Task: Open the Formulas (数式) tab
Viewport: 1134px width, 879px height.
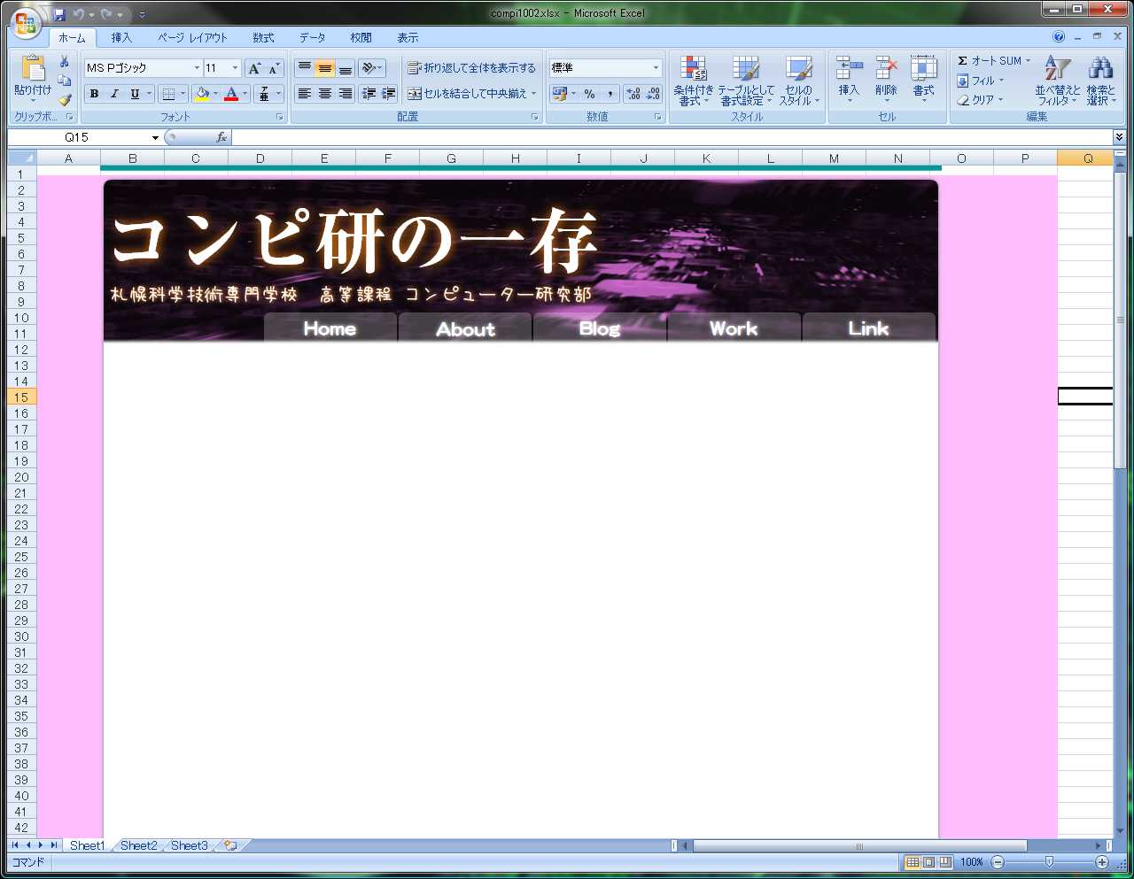Action: 263,38
